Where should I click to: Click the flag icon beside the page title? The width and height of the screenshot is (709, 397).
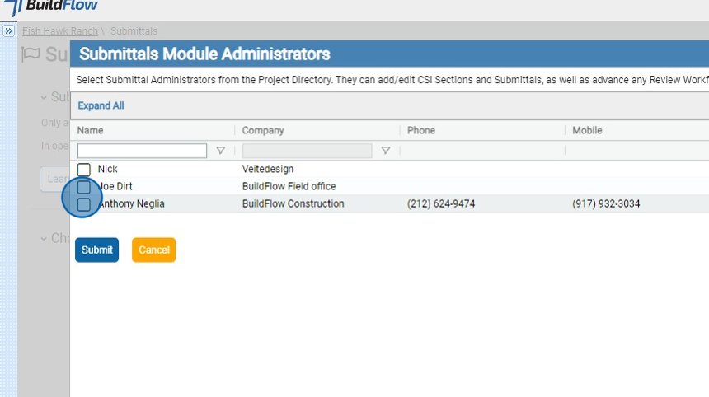31,55
